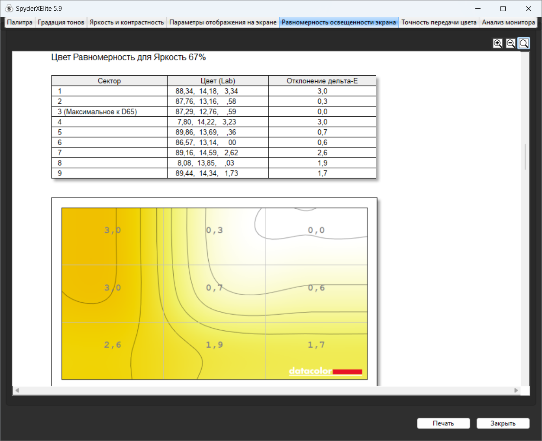Click the zoom out magnifier icon
The image size is (542, 441).
(x=511, y=43)
